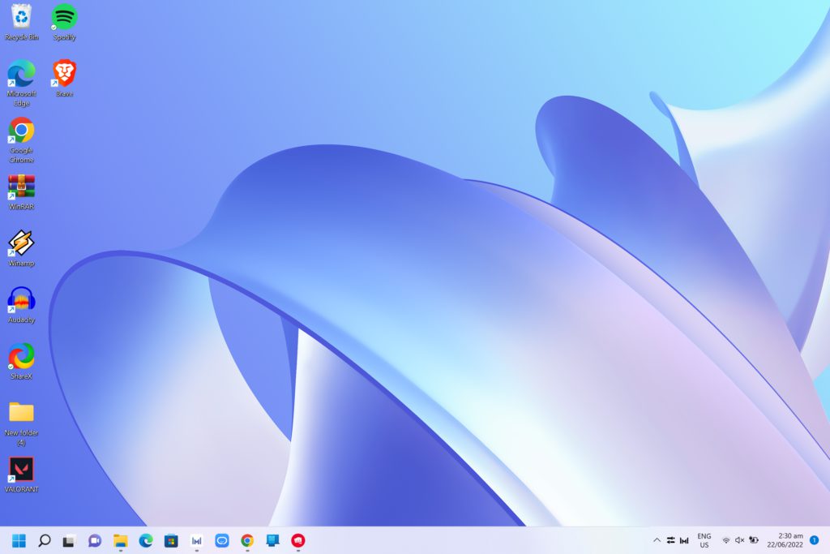830x554 pixels.
Task: Open the notification count badge
Action: tap(814, 540)
